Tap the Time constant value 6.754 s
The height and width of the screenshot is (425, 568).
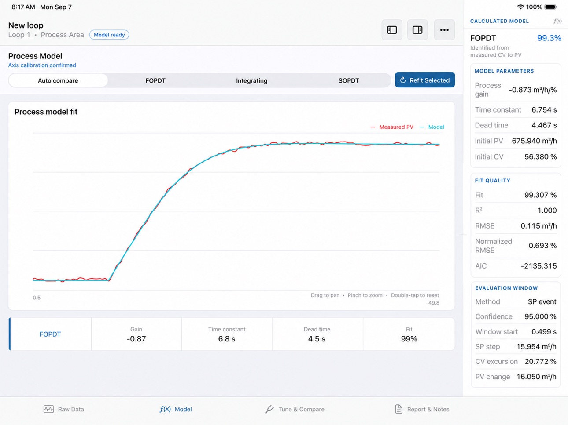pos(544,110)
